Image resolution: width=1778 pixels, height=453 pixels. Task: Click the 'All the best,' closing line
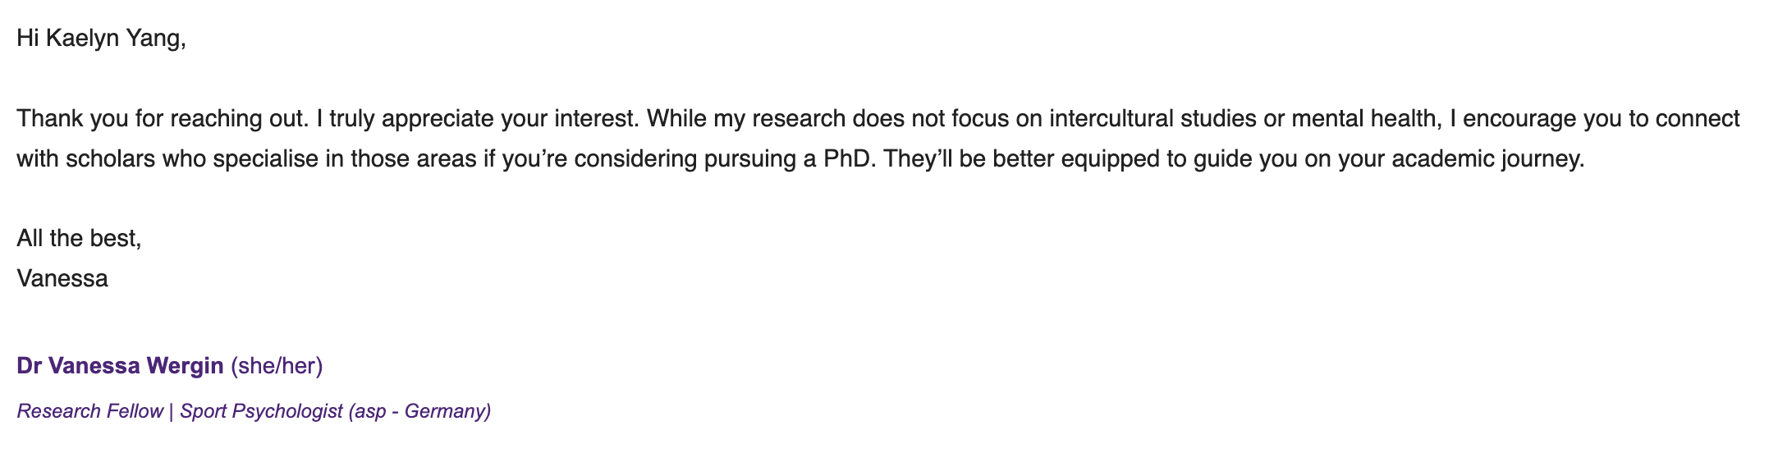[x=79, y=239]
